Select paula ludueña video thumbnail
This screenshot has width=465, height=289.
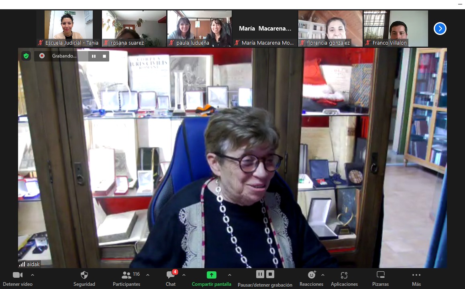[200, 29]
